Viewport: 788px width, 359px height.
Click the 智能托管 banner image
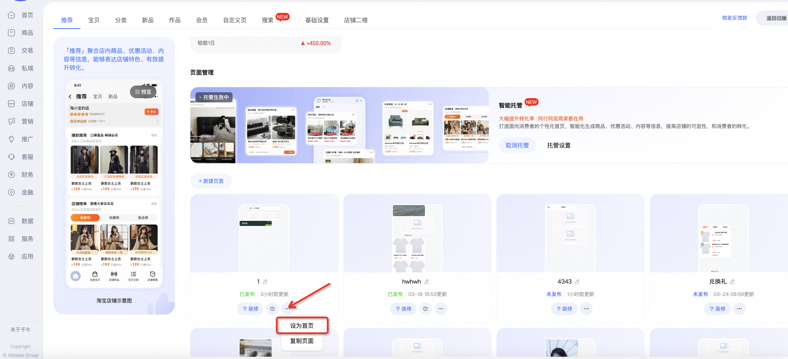coord(339,125)
